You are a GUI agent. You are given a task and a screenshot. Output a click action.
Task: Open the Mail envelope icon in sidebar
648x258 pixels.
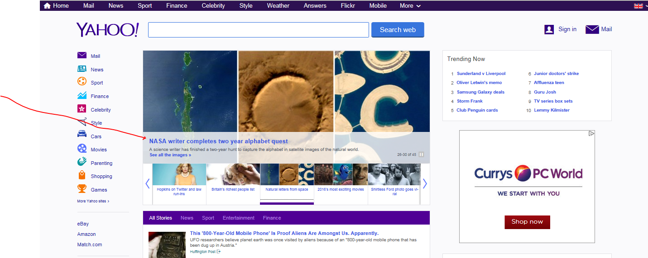point(82,56)
